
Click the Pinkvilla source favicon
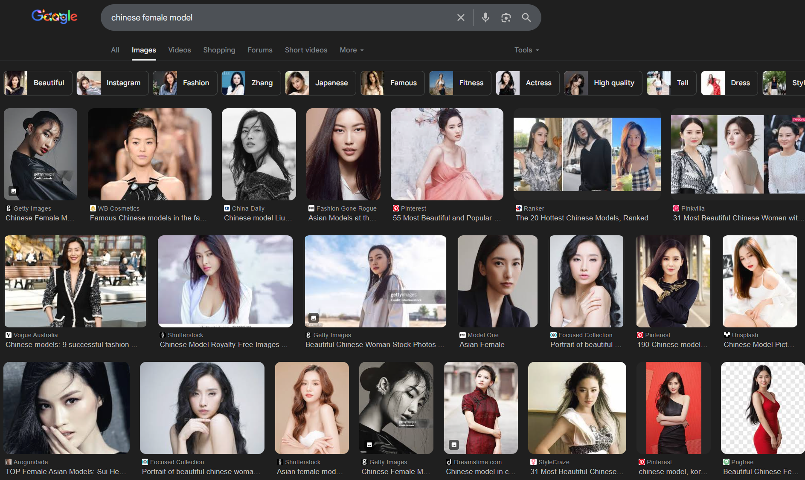tap(676, 208)
